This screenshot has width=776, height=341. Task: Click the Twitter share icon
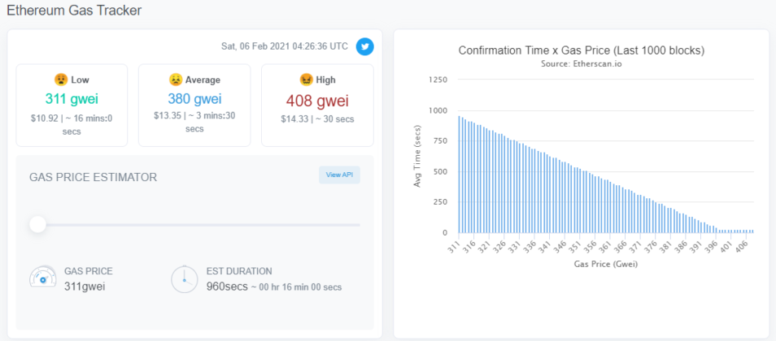[x=364, y=46]
